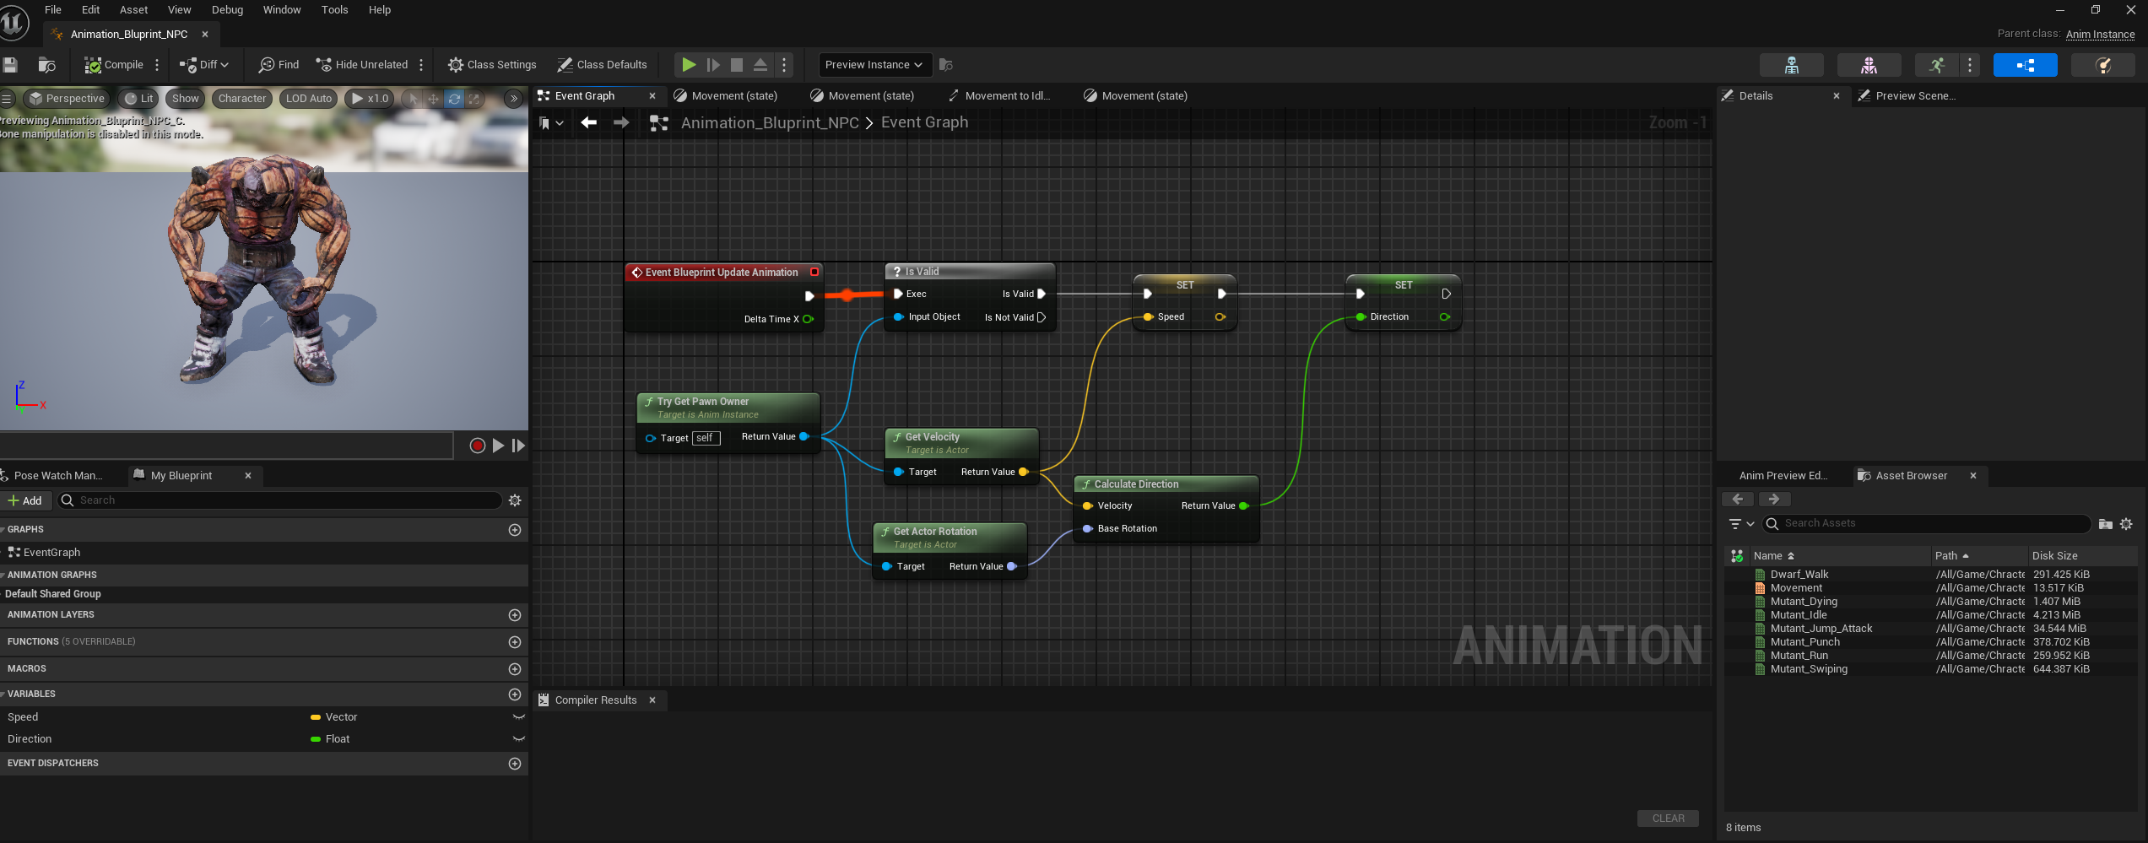The height and width of the screenshot is (843, 2148).
Task: Switch to the Asset Browser tab
Action: point(1910,475)
